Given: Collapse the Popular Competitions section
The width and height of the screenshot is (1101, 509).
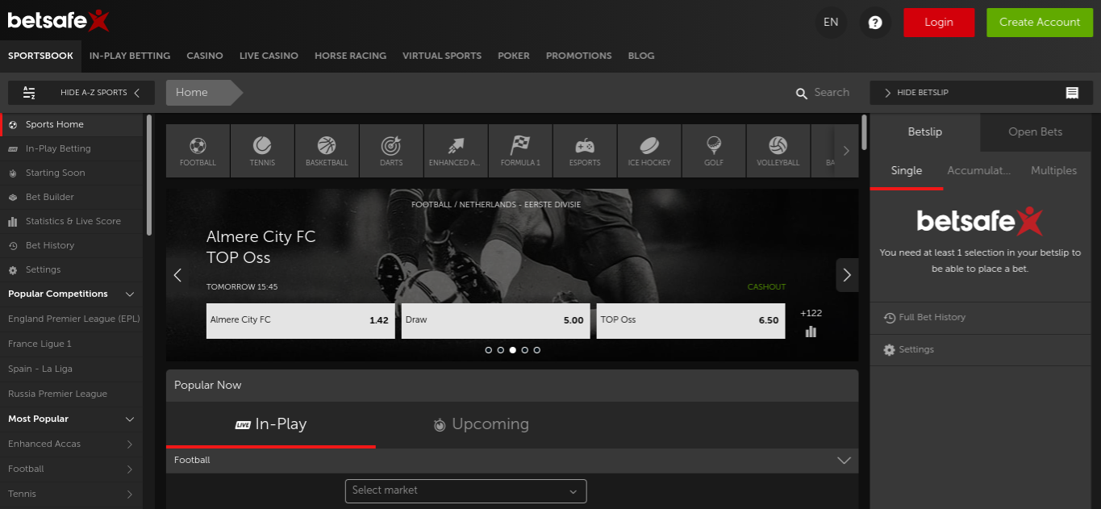Looking at the screenshot, I should 130,294.
